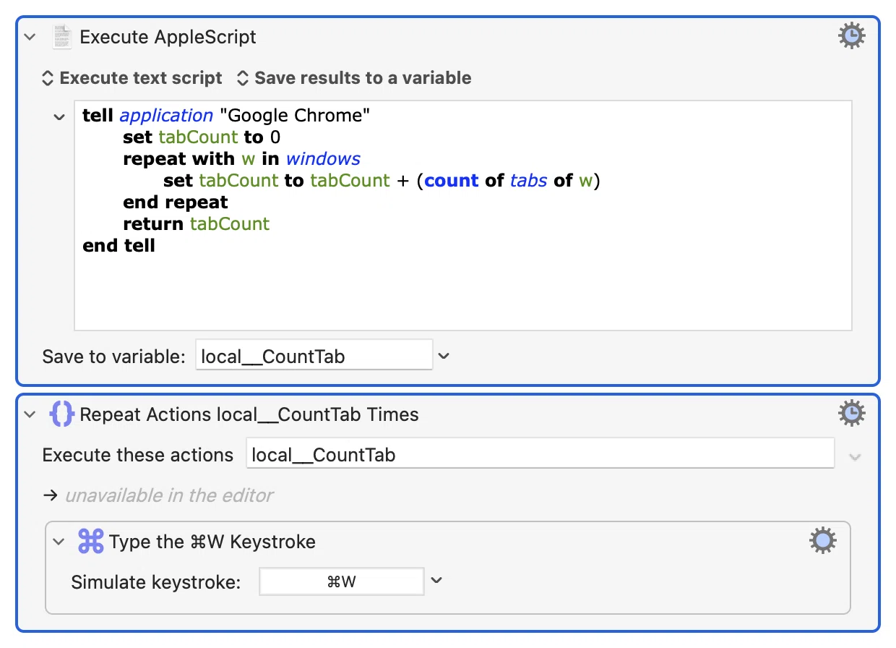Click 'unavailable in the editor' text
Image resolution: width=896 pixels, height=648 pixels.
[x=169, y=495]
